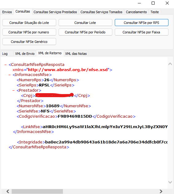Click Consultar NFSe por Período
Image resolution: width=174 pixels, height=194 pixels.
coord(85,32)
